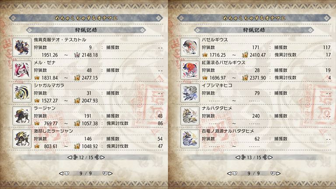This screenshot has width=336, height=189.
Task: Select the メル・ゼナ monster icon
Action: tap(22, 70)
